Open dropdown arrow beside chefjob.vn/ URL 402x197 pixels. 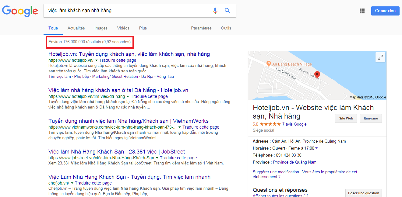[72, 183]
